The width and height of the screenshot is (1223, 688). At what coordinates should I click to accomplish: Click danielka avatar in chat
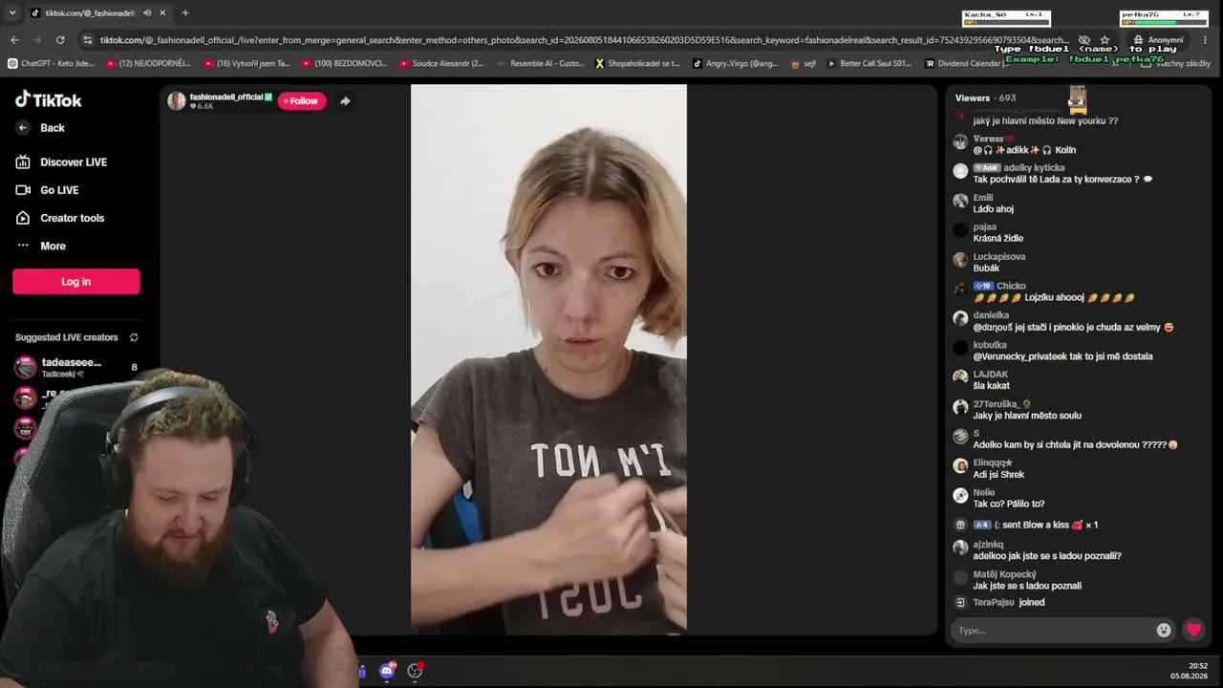(960, 318)
